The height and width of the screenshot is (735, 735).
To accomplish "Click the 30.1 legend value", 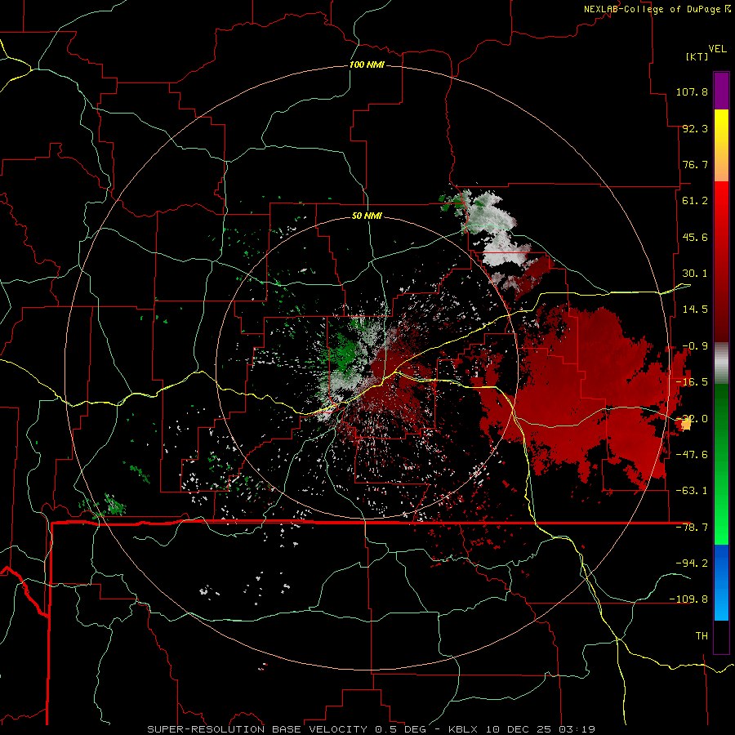I will pyautogui.click(x=695, y=274).
